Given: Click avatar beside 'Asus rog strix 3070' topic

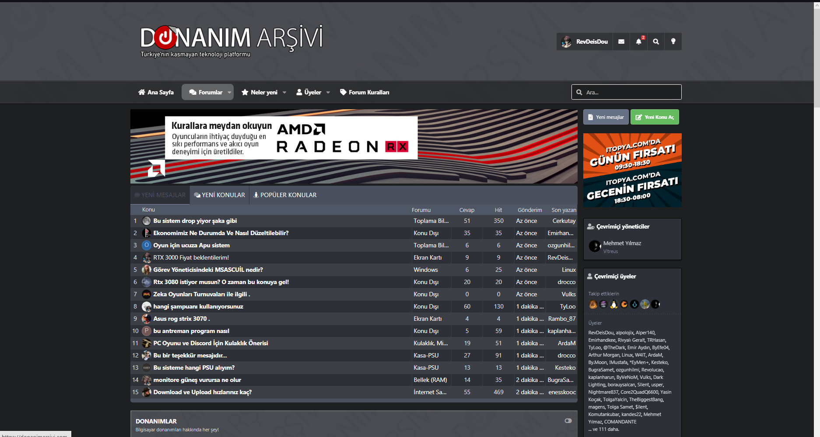Looking at the screenshot, I should pyautogui.click(x=147, y=319).
